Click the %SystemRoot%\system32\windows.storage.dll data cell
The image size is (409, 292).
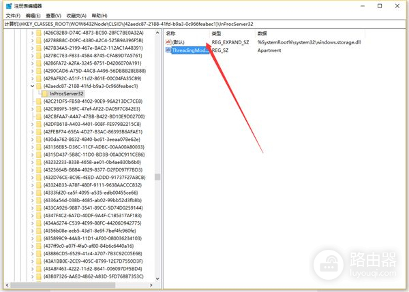click(x=309, y=42)
